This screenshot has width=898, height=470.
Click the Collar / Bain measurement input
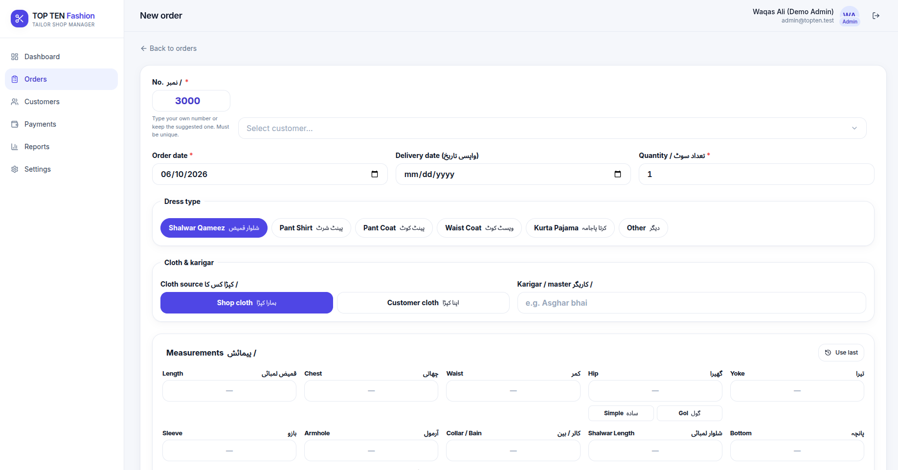click(513, 450)
